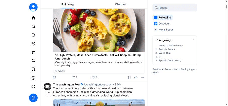Open the hashtag feeds icon
The height and width of the screenshot is (106, 228).
pos(33,52)
